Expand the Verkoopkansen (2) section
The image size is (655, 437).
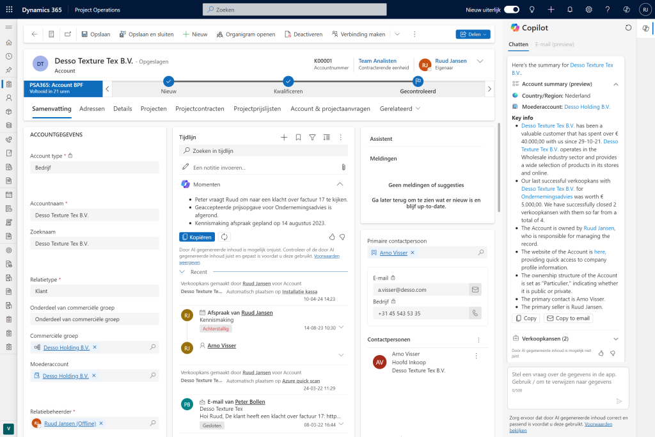point(616,339)
